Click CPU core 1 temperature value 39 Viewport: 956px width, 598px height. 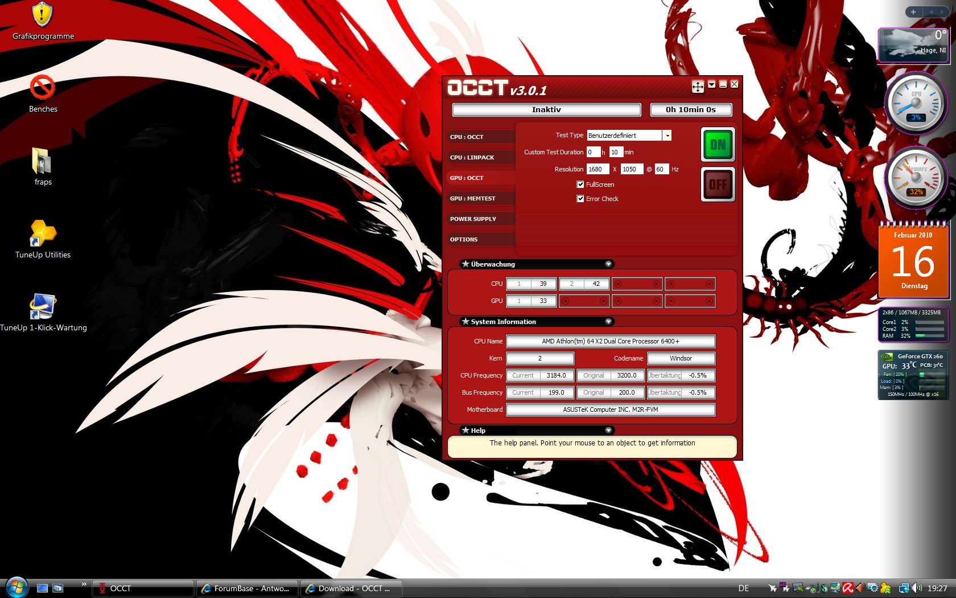coord(543,284)
